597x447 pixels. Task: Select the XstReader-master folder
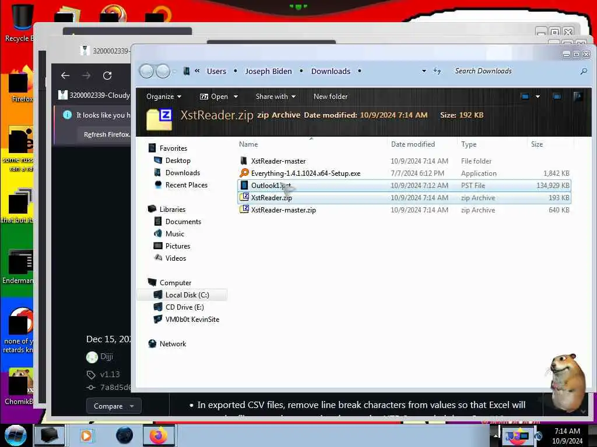pyautogui.click(x=404, y=161)
